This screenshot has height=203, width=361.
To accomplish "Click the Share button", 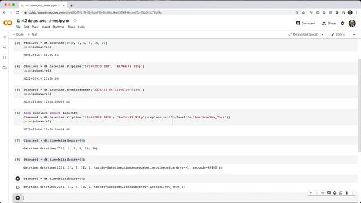I will [x=329, y=23].
